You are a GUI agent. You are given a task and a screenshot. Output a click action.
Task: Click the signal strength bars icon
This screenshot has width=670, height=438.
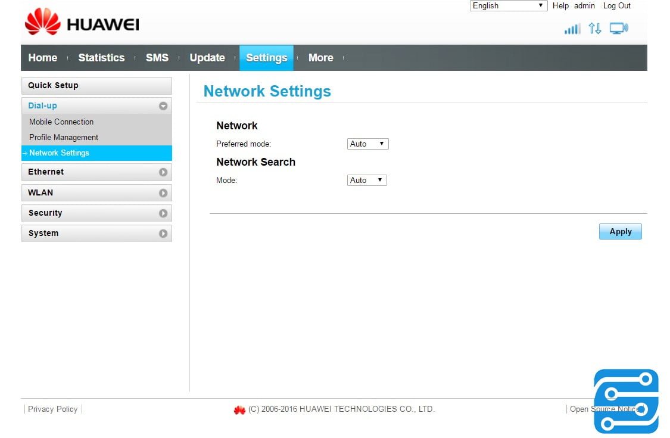(x=572, y=29)
